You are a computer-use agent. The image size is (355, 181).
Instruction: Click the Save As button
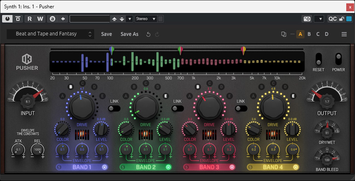129,34
